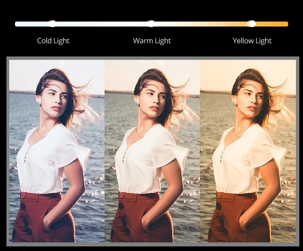Viewport: 303px width, 251px height.
Task: Select the Cold Light label
Action: click(53, 41)
